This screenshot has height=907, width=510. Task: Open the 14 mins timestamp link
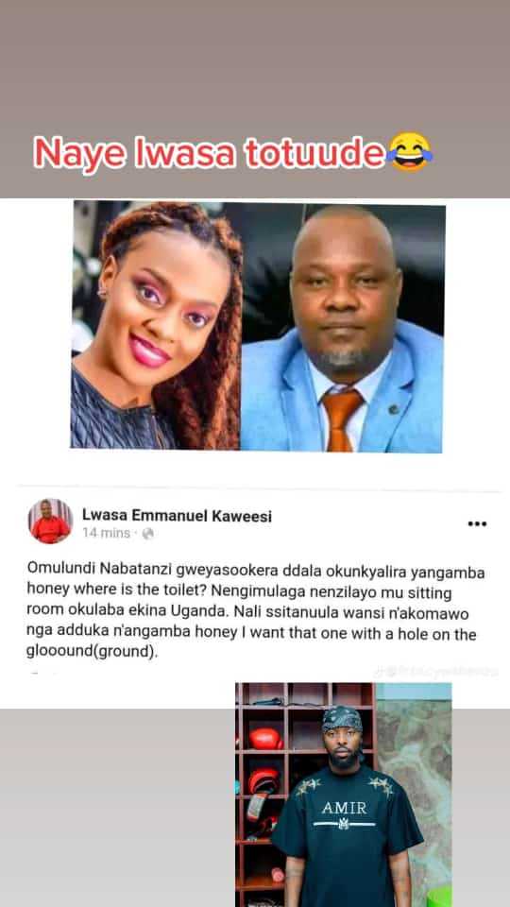(x=106, y=533)
